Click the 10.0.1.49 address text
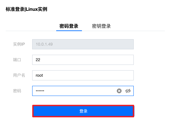Image resolution: width=172 pixels, height=125 pixels. pyautogui.click(x=44, y=44)
